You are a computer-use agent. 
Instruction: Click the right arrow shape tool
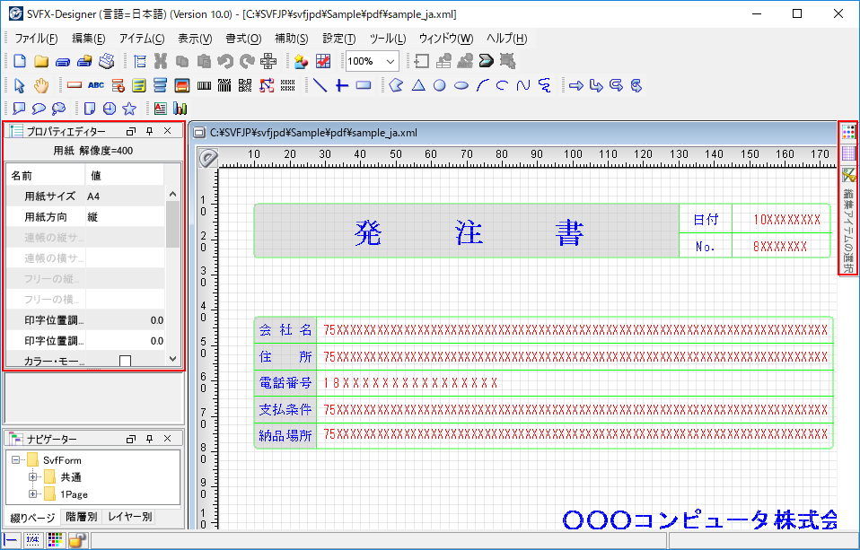pos(576,85)
